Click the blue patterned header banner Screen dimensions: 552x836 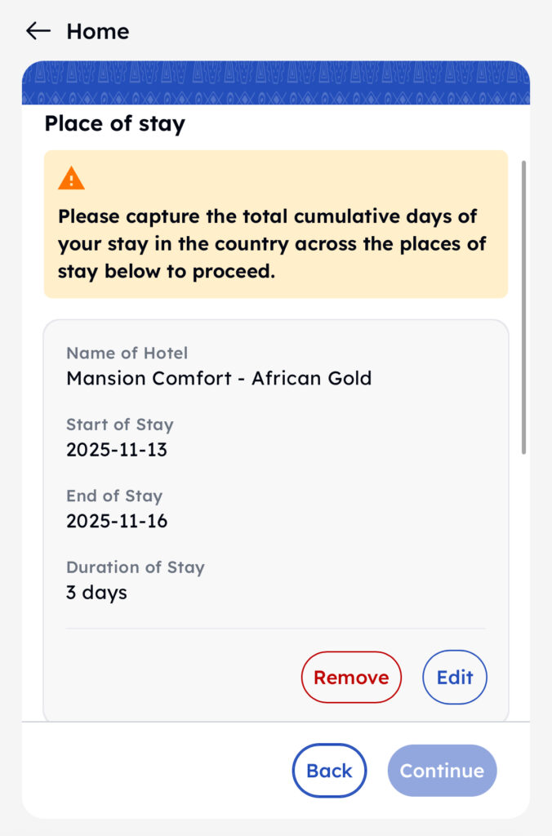tap(275, 82)
